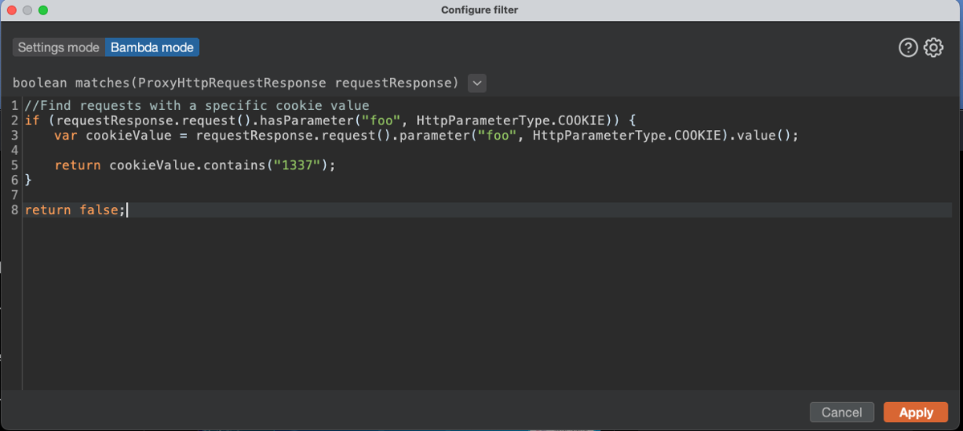Click the "return false;" line
This screenshot has width=963, height=431.
[x=75, y=210]
